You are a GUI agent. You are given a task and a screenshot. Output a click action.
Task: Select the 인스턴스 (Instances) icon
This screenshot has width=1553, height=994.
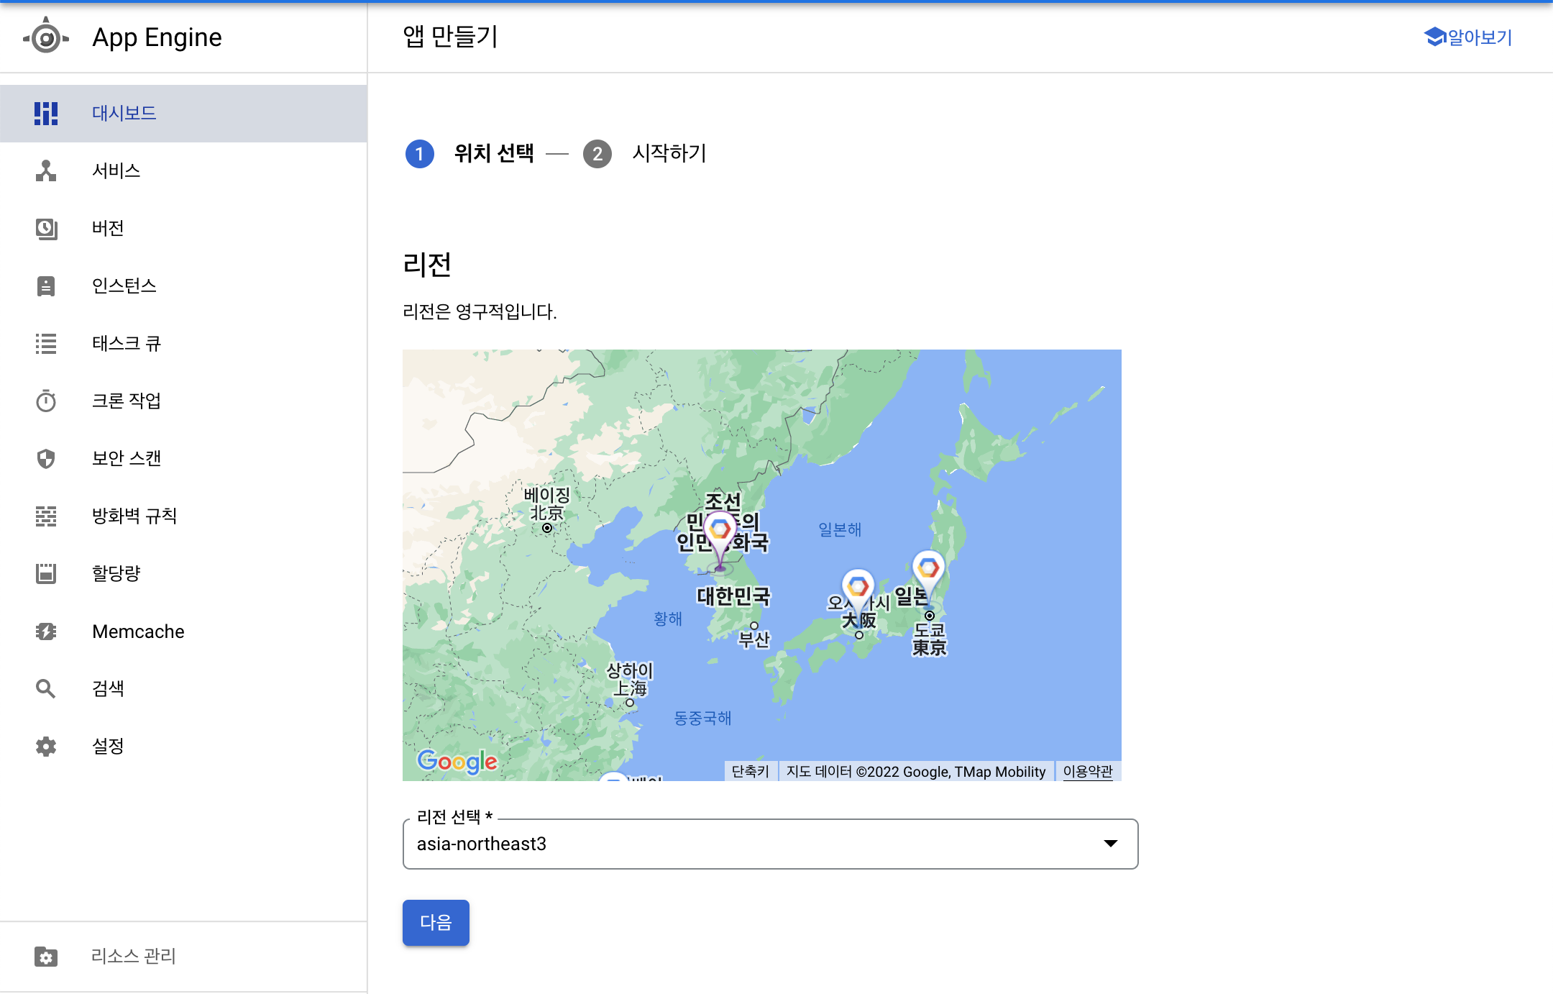pyautogui.click(x=46, y=286)
